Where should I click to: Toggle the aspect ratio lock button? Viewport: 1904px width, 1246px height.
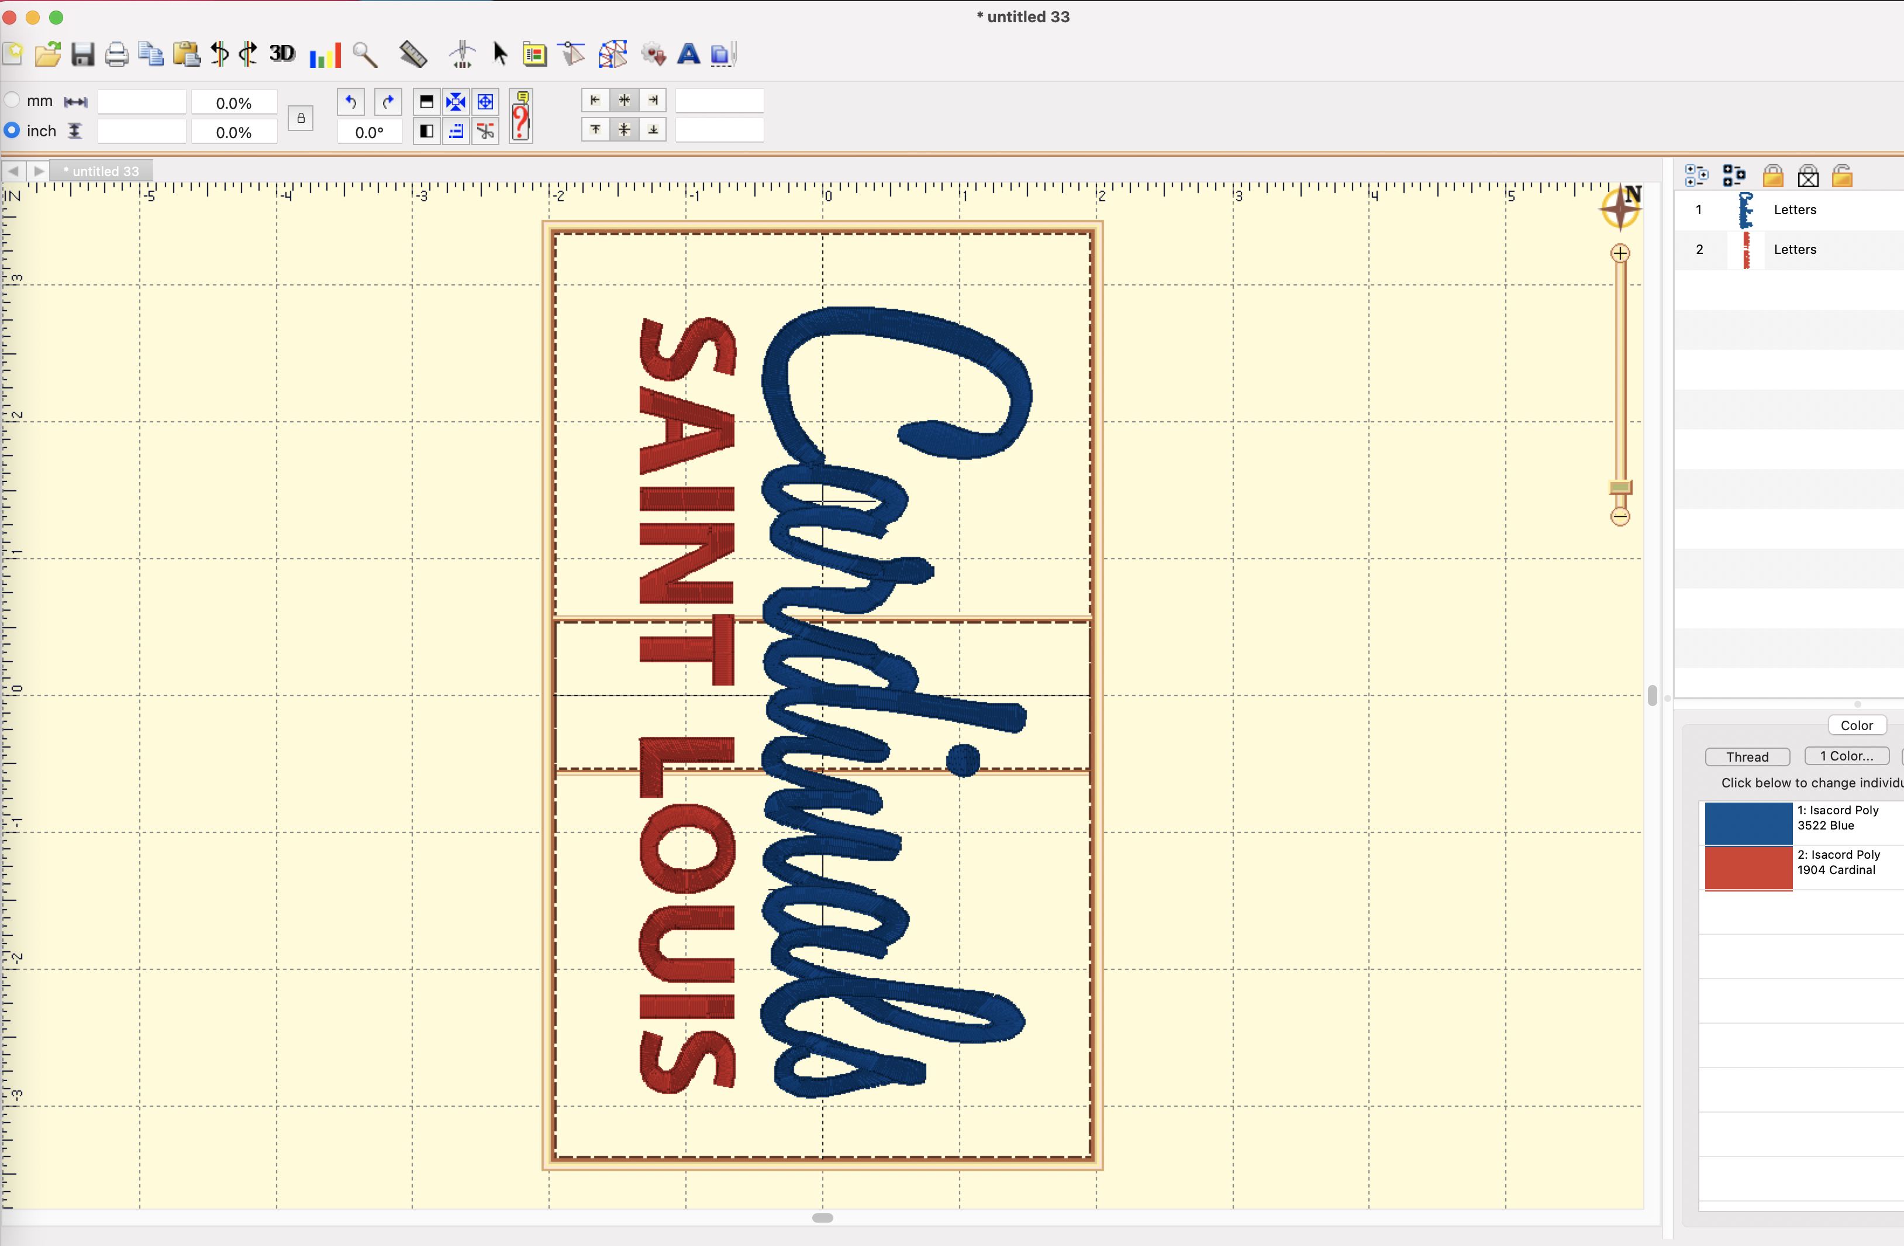coord(301,118)
